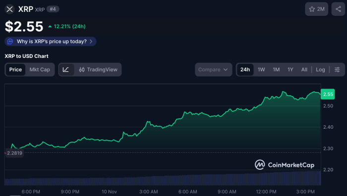This screenshot has width=347, height=196.
Task: Expand the chevron arrow next to price question
Action: pyautogui.click(x=91, y=42)
